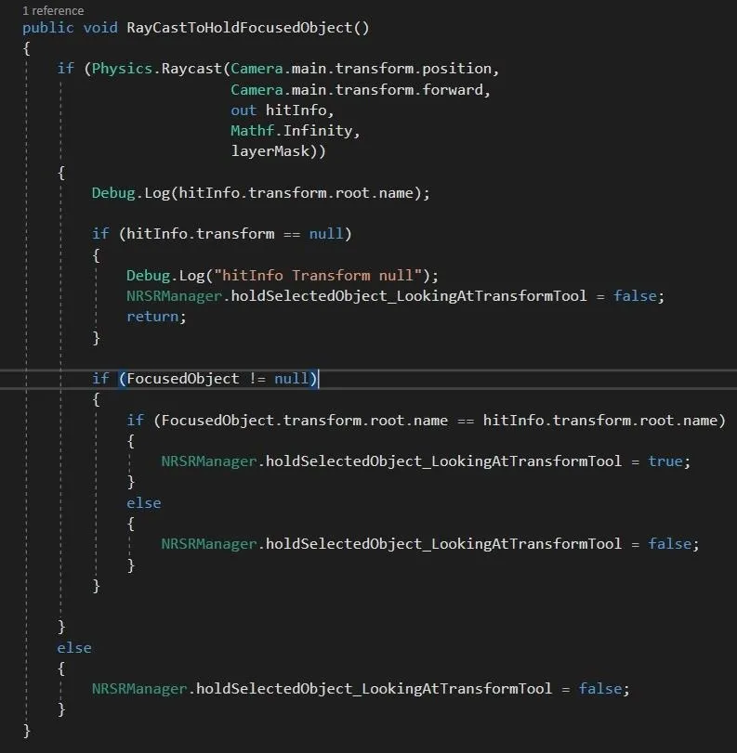The height and width of the screenshot is (753, 737).
Task: Click "FocusedObject" in the != null condition
Action: [x=183, y=379]
